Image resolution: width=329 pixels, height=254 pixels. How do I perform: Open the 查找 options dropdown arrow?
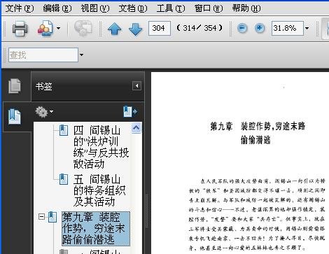pos(81,55)
